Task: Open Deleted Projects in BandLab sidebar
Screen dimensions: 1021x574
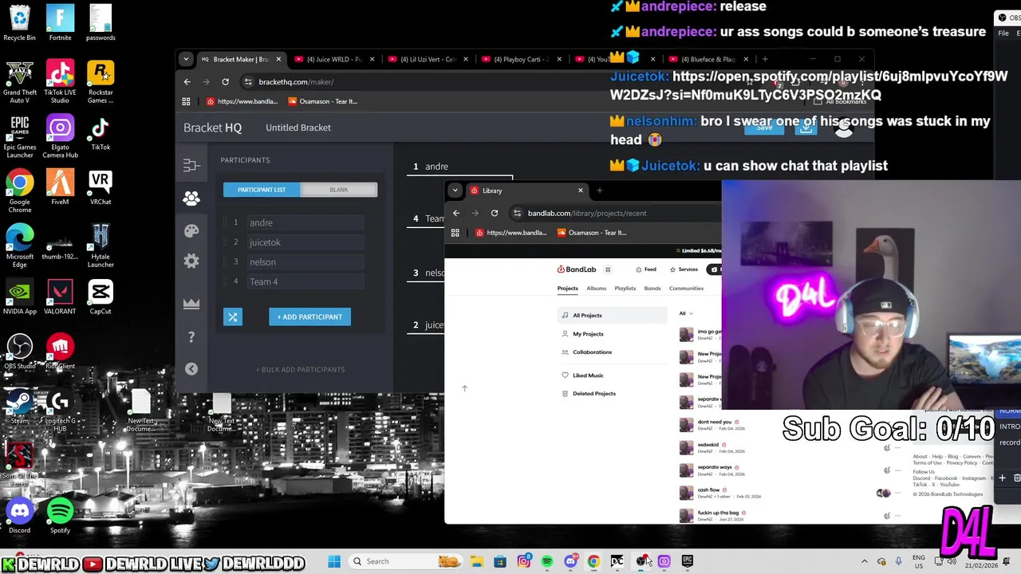Action: tap(613, 394)
